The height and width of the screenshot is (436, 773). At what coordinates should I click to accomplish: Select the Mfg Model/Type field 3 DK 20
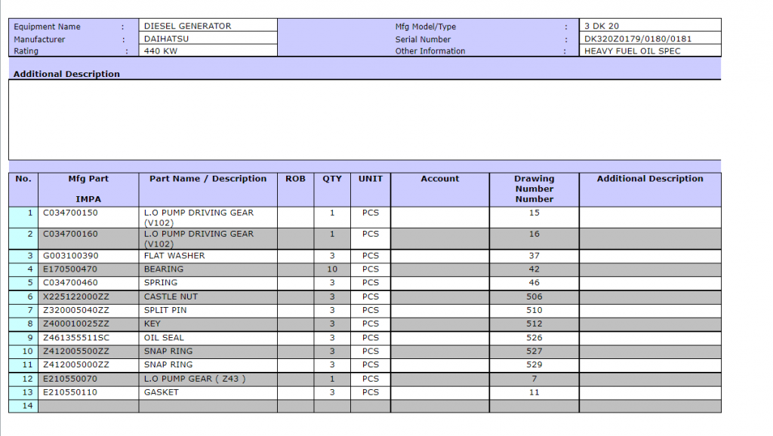pyautogui.click(x=649, y=26)
